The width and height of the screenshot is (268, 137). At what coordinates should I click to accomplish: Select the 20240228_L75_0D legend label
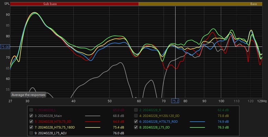click(154, 127)
